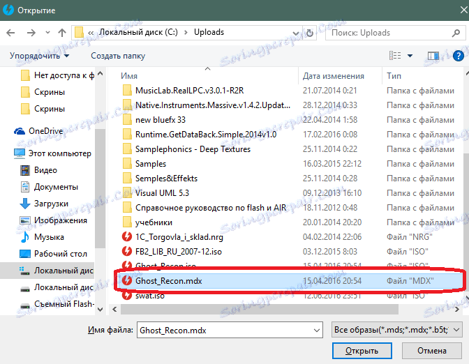
Task: Open Музыка in the navigation pane
Action: [x=42, y=237]
